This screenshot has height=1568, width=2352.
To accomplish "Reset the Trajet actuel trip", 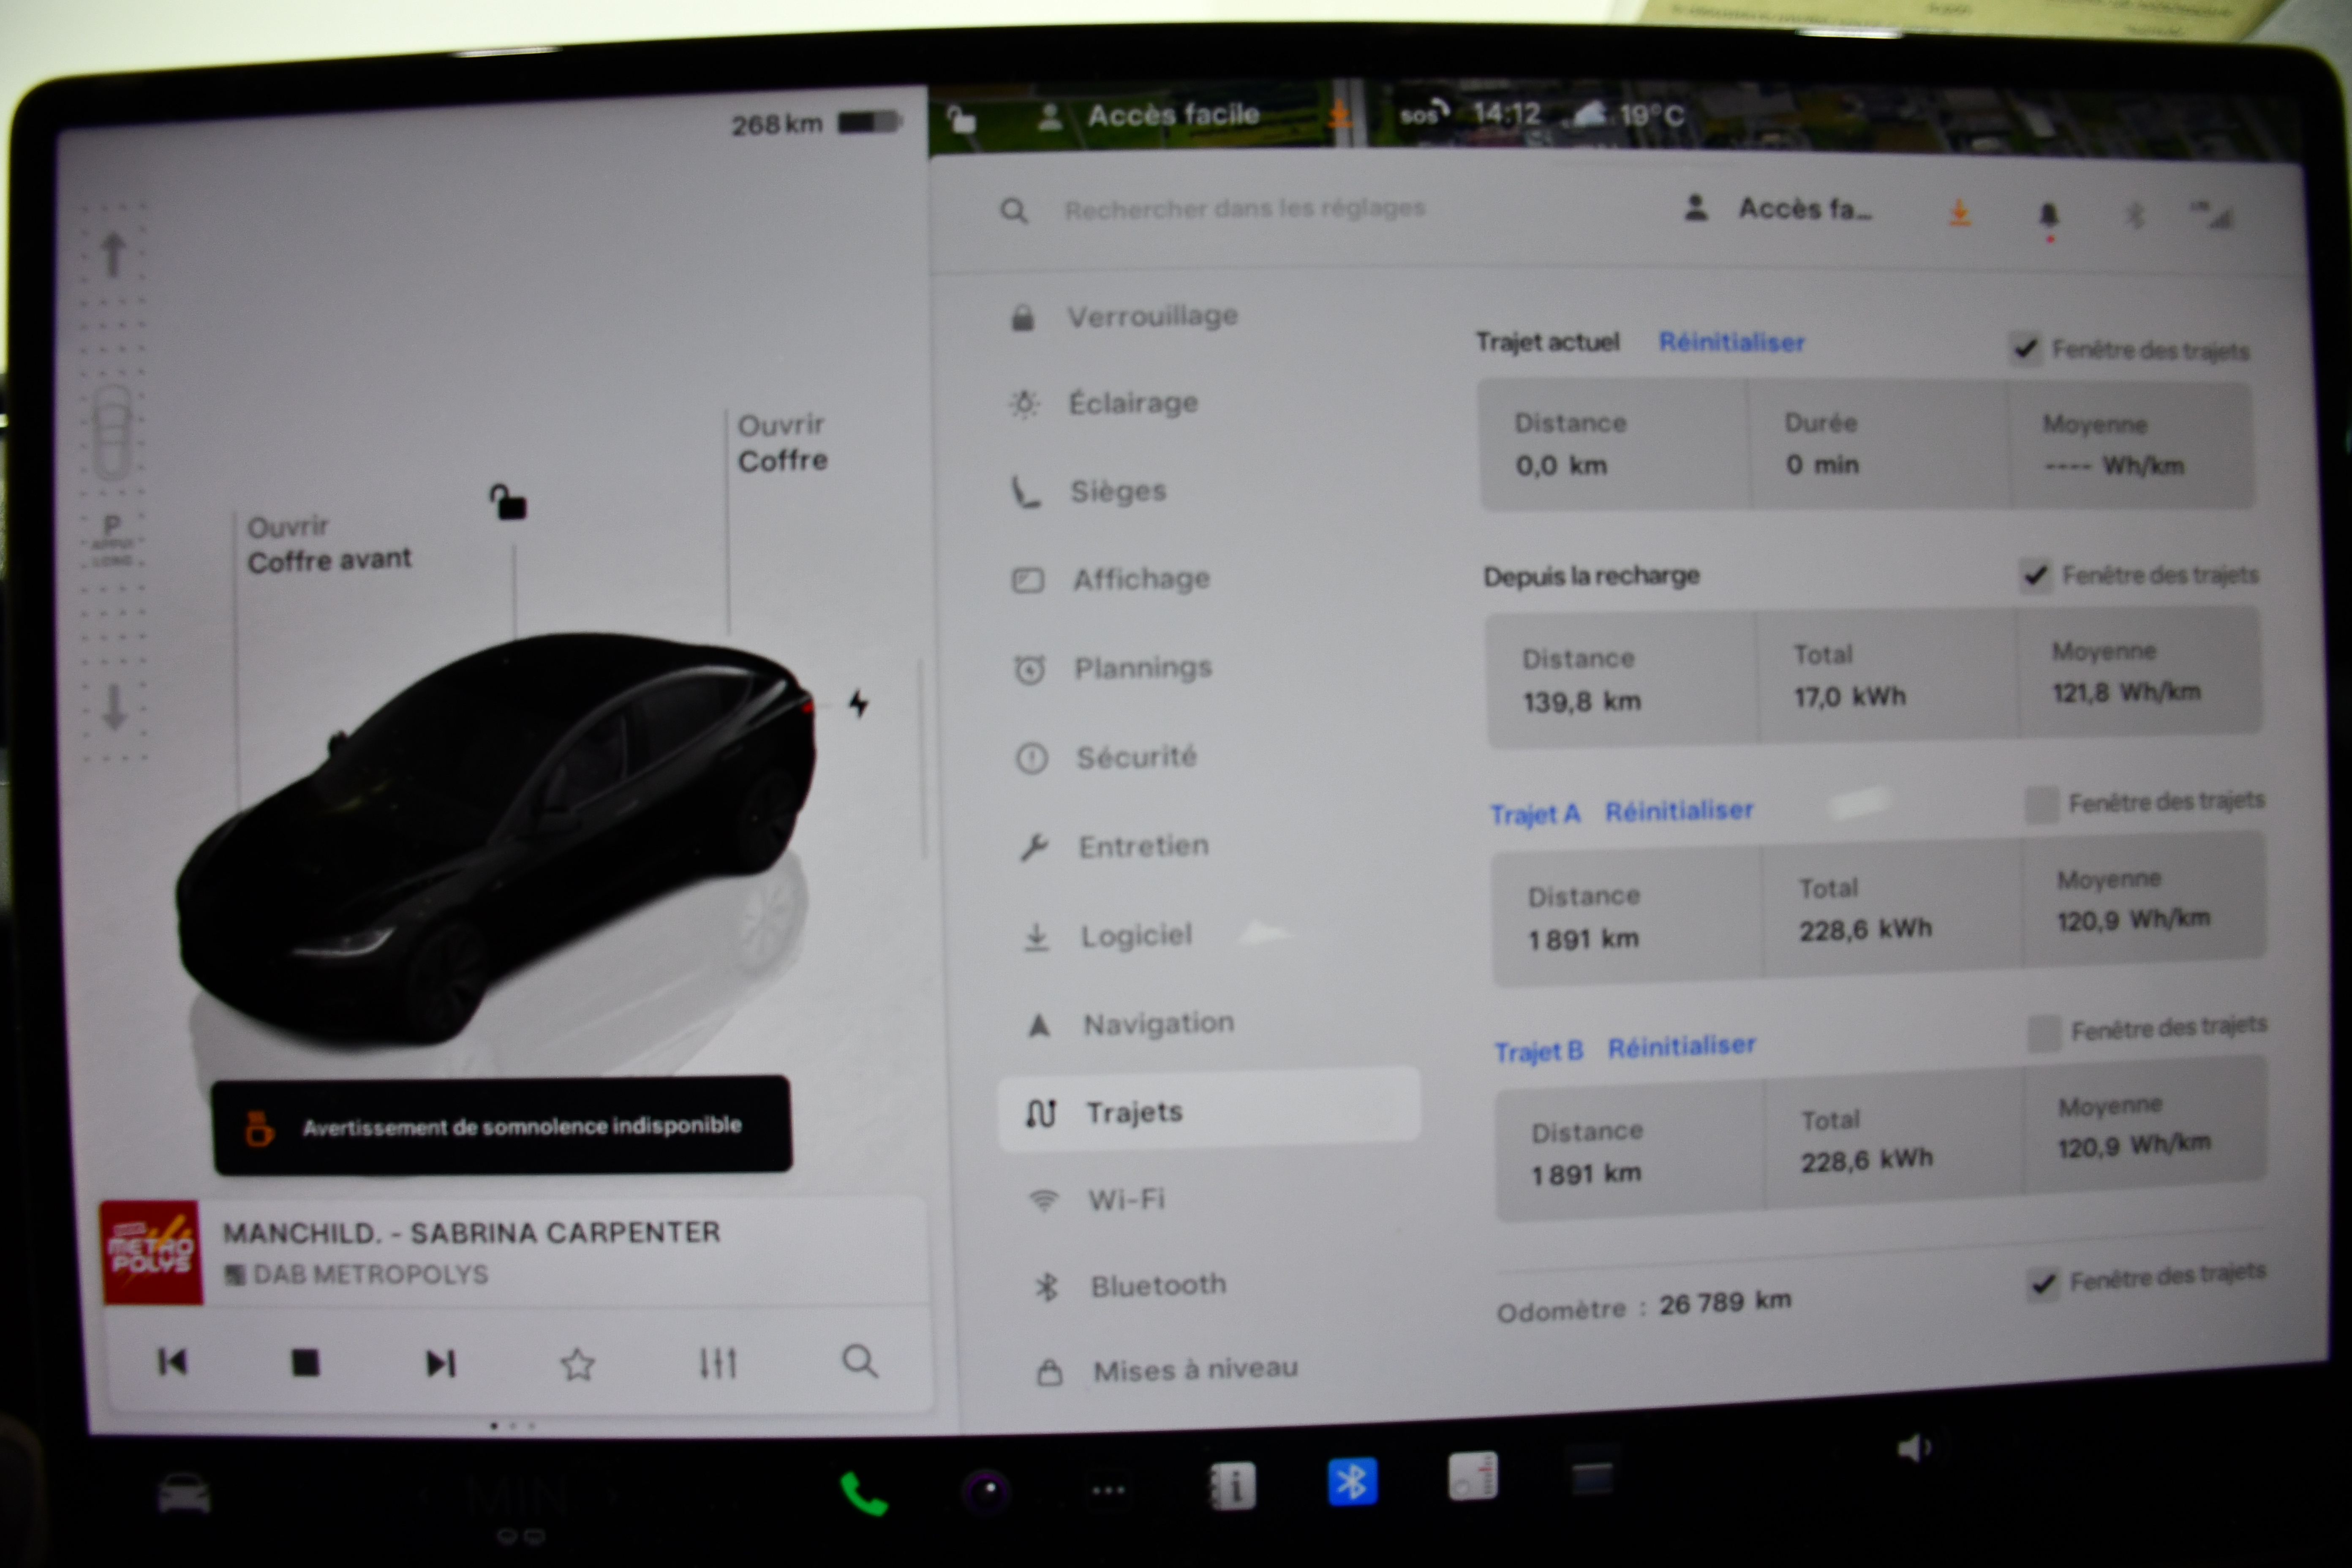I will (x=1731, y=342).
